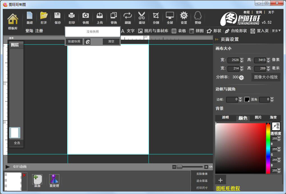Image resolution: width=286 pixels, height=194 pixels.
Task: Click the 全屏 fullscreen monitor icon
Action: pyautogui.click(x=170, y=18)
